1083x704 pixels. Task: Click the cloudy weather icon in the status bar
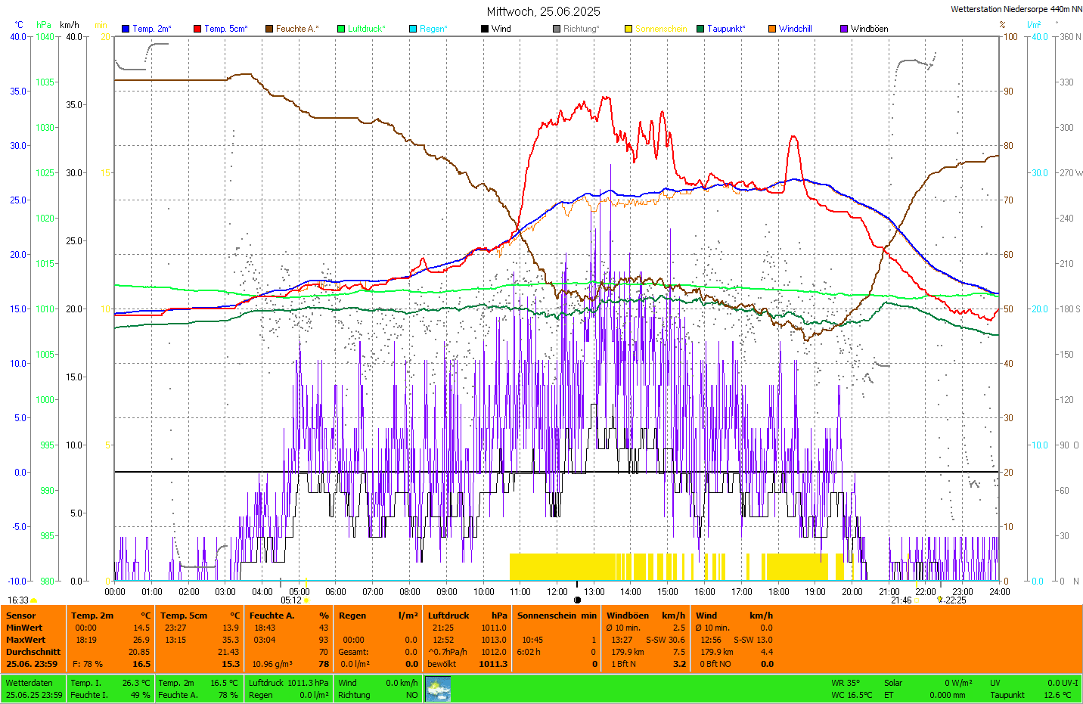438,689
